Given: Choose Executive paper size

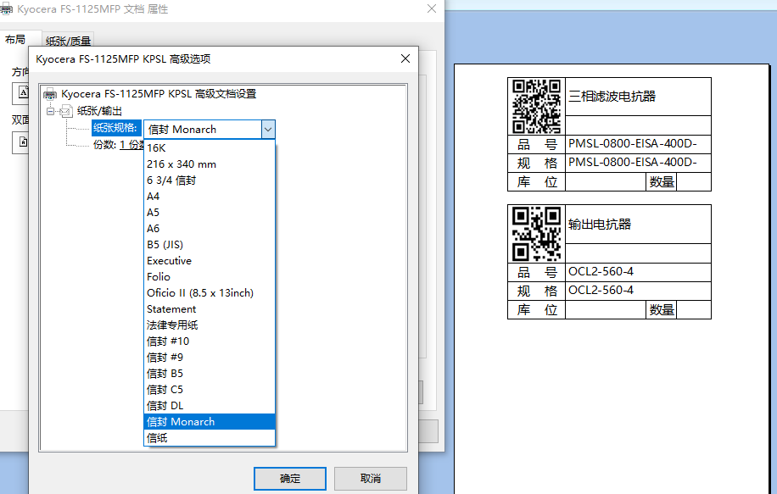Looking at the screenshot, I should click(x=210, y=260).
